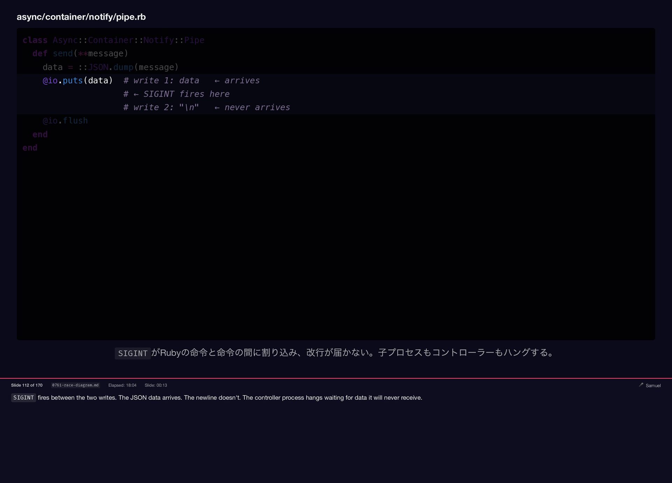Click the data = ::JSON.dump(message) line
The height and width of the screenshot is (483, 672).
coord(111,67)
